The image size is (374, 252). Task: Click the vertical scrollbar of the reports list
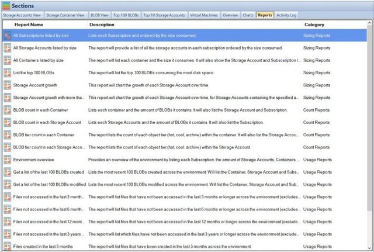[370, 117]
